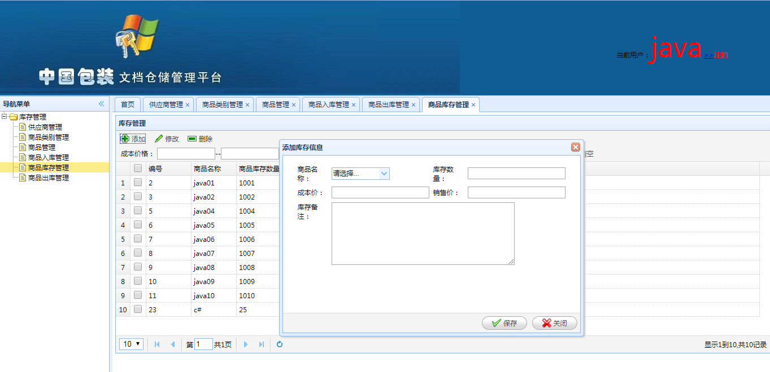This screenshot has height=372, width=770.
Task: Refresh the inventory grid
Action: click(x=280, y=344)
